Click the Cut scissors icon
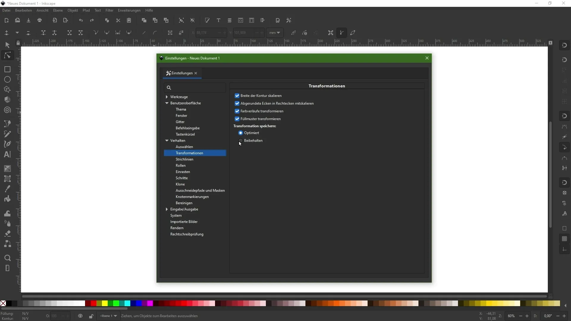Viewport: 571px width, 321px height. click(x=118, y=21)
